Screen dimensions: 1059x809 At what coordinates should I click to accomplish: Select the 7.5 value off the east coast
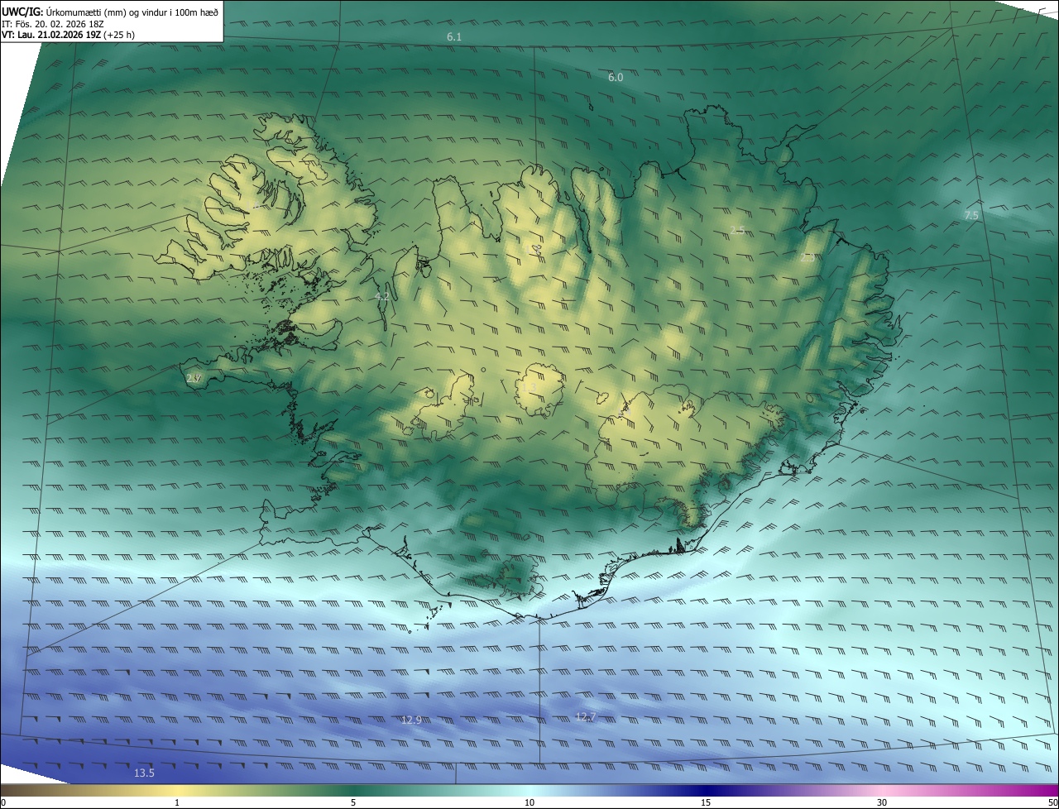click(x=971, y=215)
